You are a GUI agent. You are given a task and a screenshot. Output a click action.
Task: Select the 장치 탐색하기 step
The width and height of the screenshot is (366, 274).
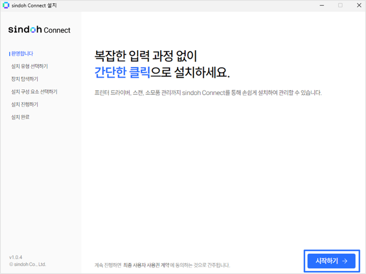pos(25,79)
